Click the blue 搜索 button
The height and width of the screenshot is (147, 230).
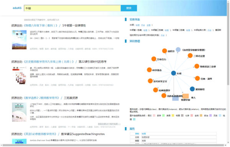coord(129,8)
